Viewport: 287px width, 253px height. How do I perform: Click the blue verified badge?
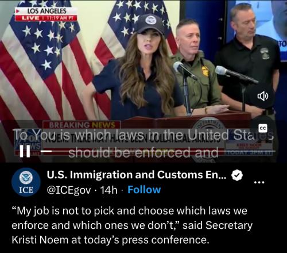point(237,175)
